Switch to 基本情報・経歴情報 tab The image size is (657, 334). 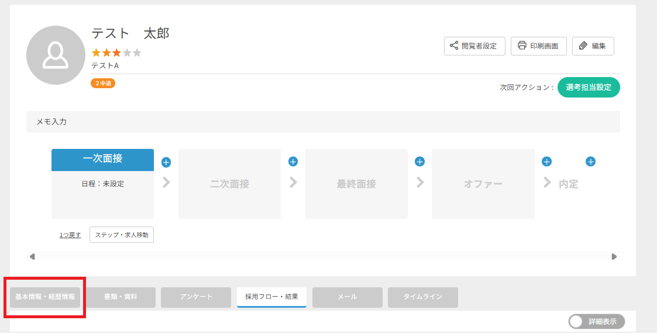tap(45, 297)
